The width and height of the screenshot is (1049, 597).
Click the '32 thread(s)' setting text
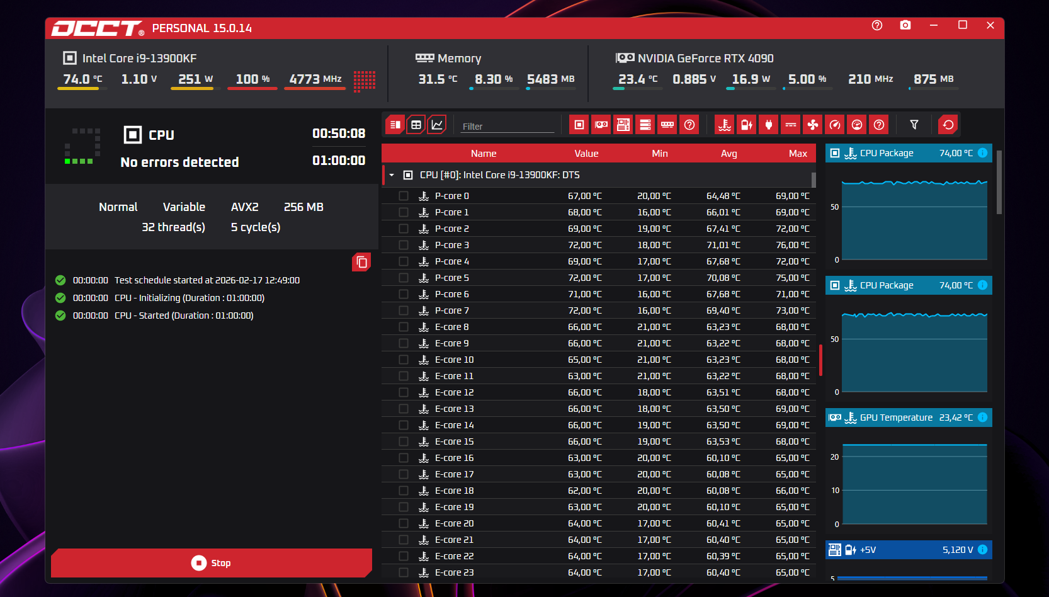(x=173, y=227)
